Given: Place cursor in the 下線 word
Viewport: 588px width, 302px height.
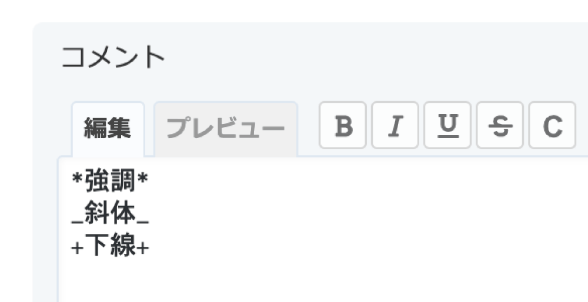Looking at the screenshot, I should pos(110,246).
